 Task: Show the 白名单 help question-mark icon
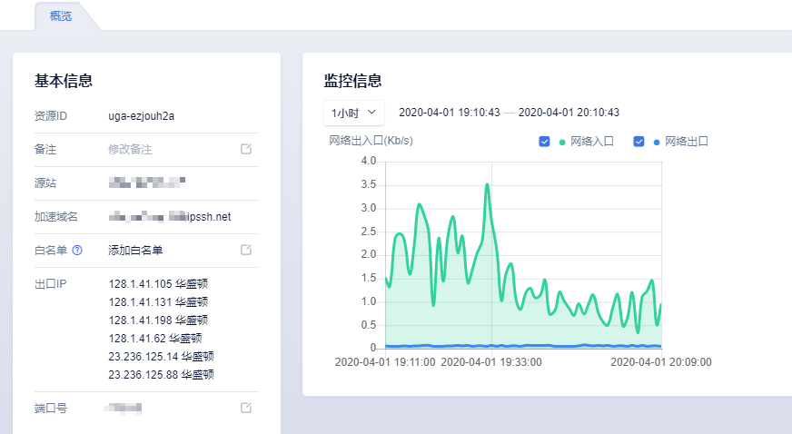pos(77,250)
